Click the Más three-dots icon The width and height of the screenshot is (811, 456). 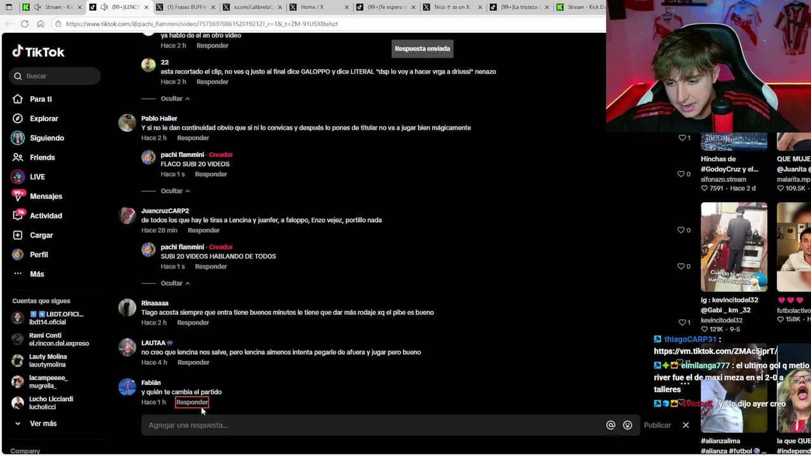[x=18, y=274]
